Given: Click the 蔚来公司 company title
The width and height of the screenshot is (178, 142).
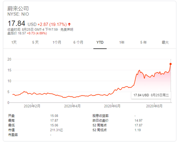Looking at the screenshot, I should coord(18,9).
